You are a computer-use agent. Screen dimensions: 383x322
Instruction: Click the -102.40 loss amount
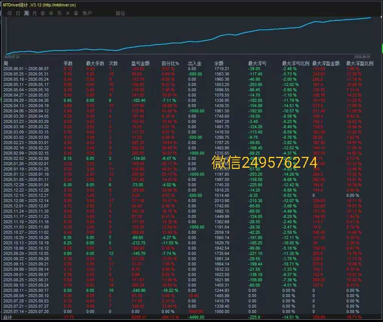coord(138,100)
